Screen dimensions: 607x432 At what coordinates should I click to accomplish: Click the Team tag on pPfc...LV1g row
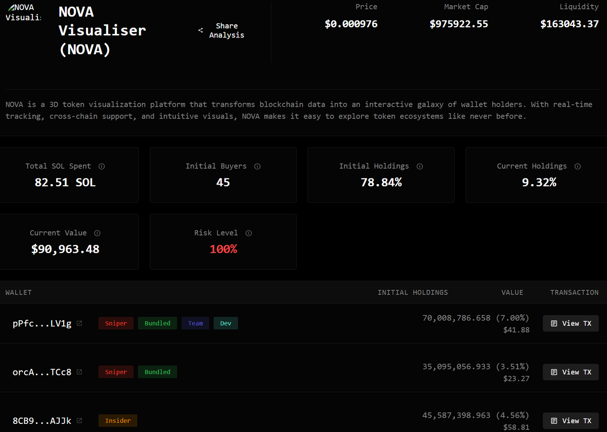(195, 323)
